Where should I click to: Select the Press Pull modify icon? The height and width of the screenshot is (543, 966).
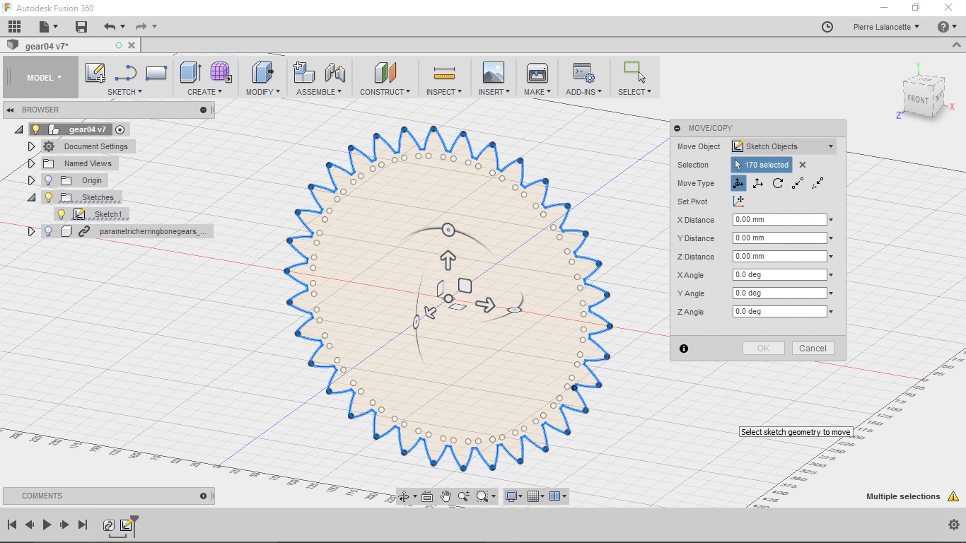(263, 72)
